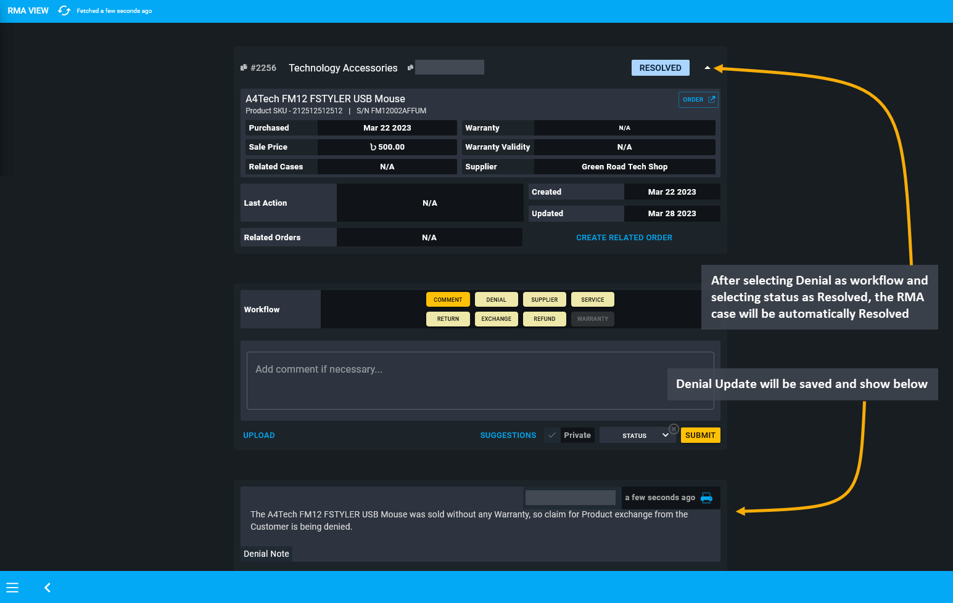Click copy icon next to Technology Accessories
This screenshot has height=603, width=953.
[410, 68]
